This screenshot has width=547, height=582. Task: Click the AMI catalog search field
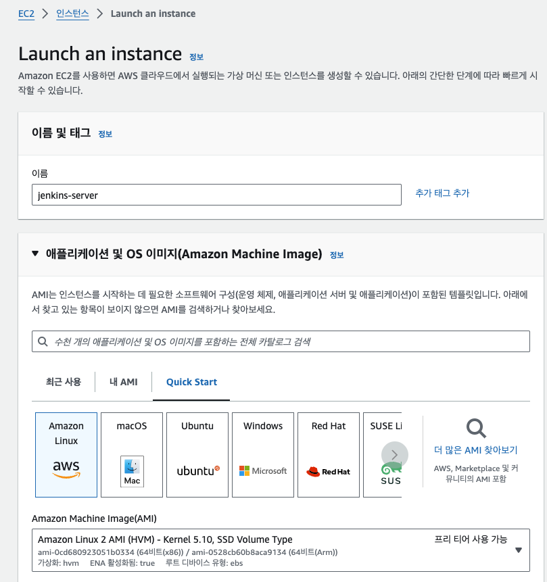281,341
